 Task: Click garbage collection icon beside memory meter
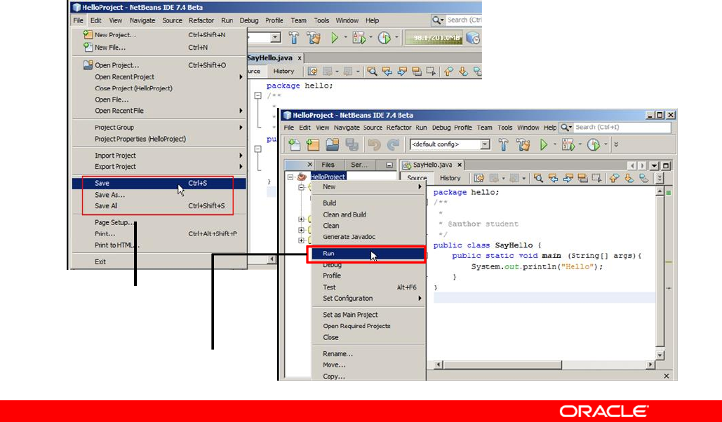coord(473,38)
